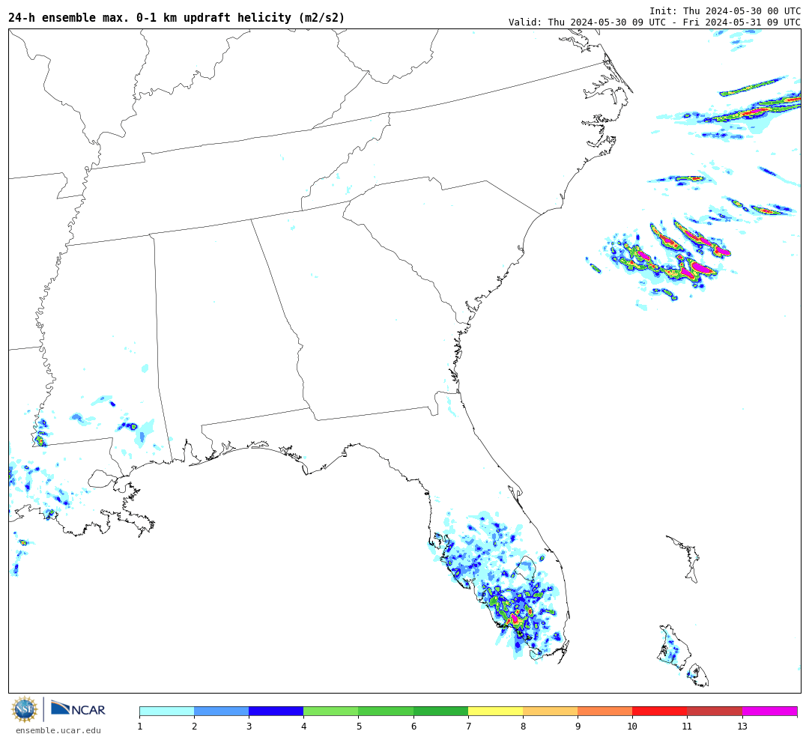Click the dark green 6-7 colorbar segment
809x740 pixels.
click(440, 711)
